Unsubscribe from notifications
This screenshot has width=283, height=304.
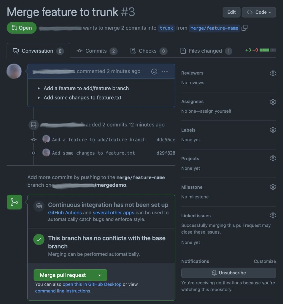(x=228, y=273)
